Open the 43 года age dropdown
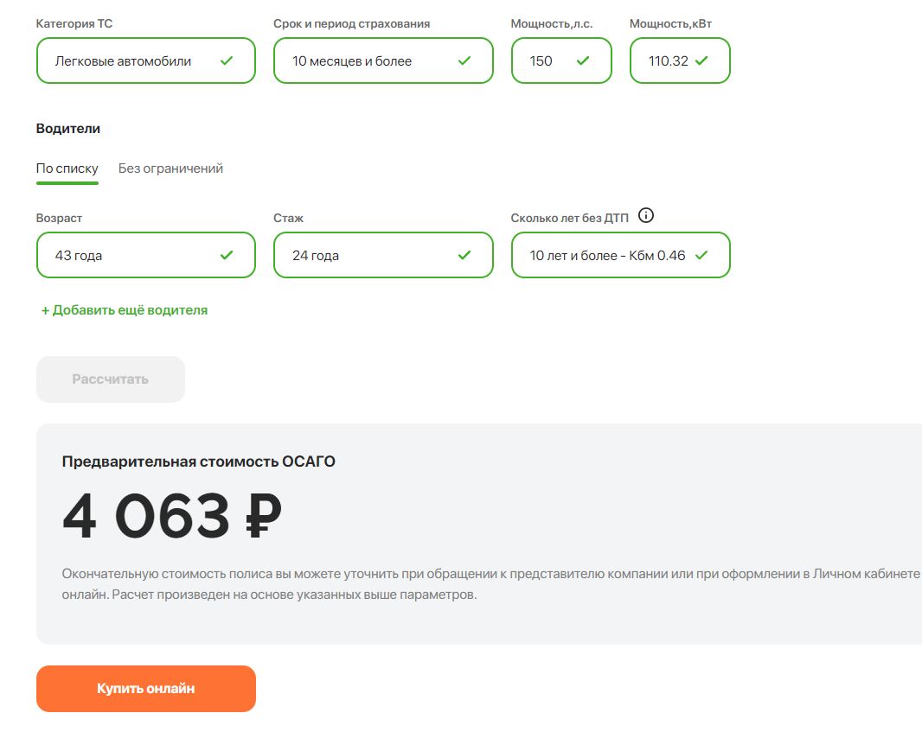 146,255
